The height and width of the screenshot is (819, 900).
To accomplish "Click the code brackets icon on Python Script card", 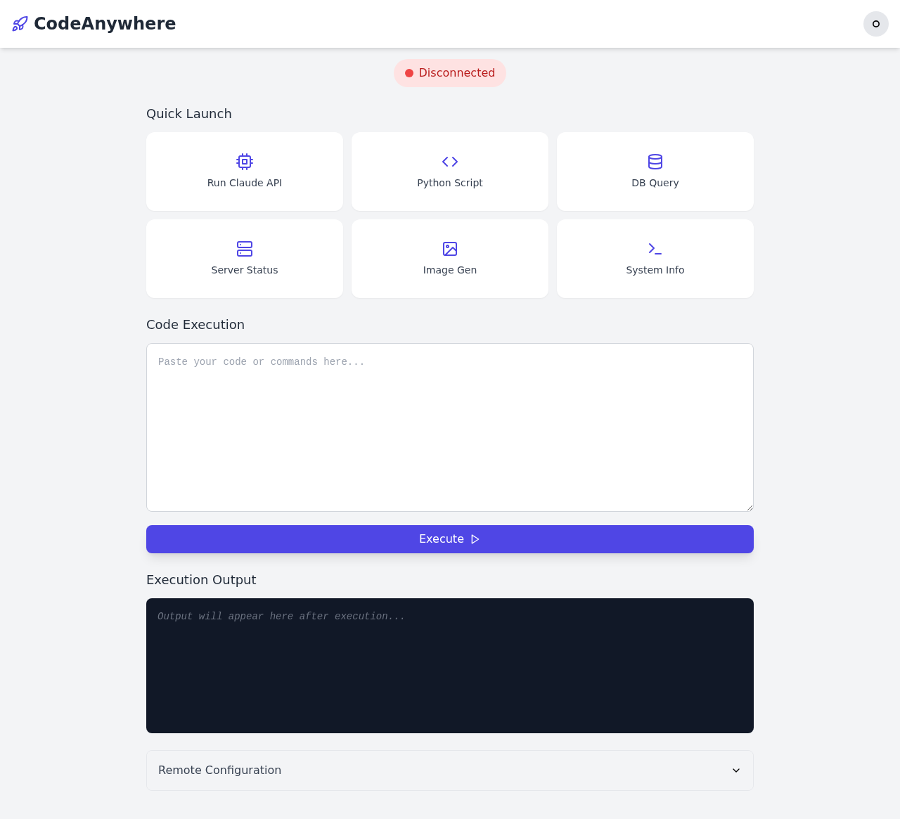I will (x=449, y=161).
